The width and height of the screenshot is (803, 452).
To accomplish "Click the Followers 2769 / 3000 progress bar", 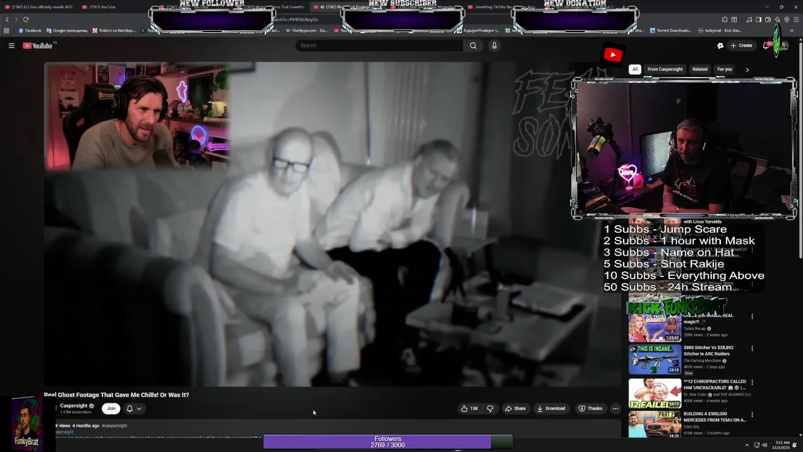I will (x=388, y=442).
